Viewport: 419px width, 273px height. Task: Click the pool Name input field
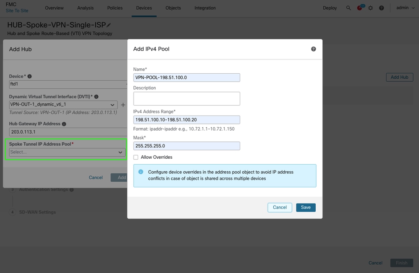[x=186, y=77]
